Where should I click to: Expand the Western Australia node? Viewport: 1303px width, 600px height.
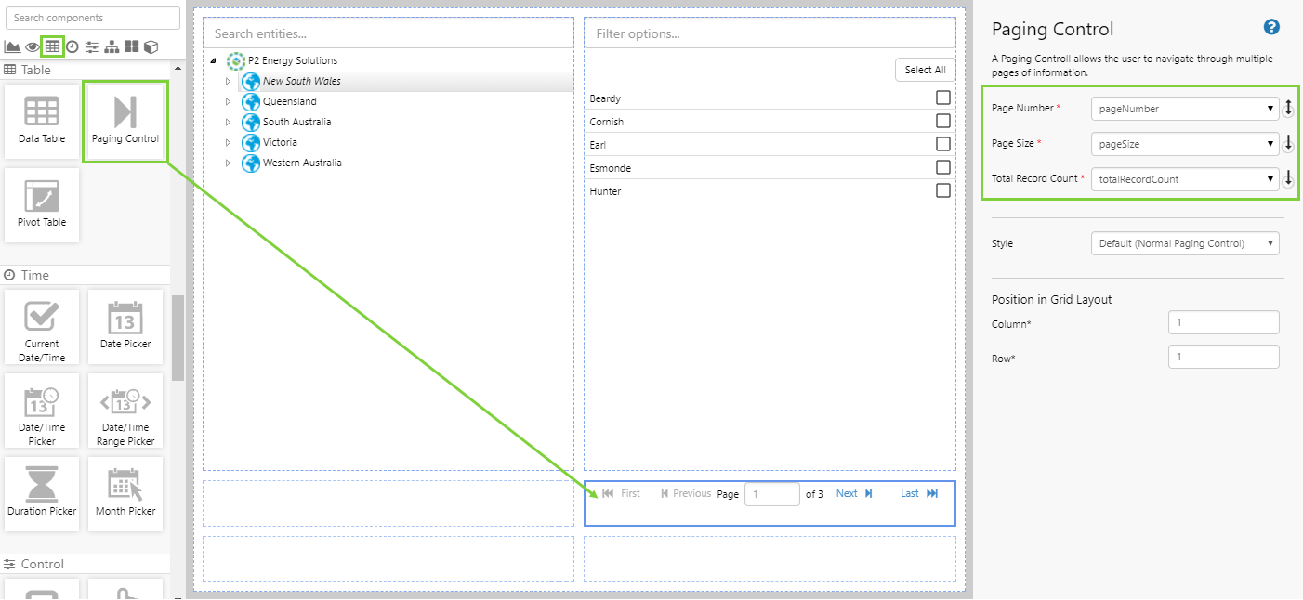228,163
